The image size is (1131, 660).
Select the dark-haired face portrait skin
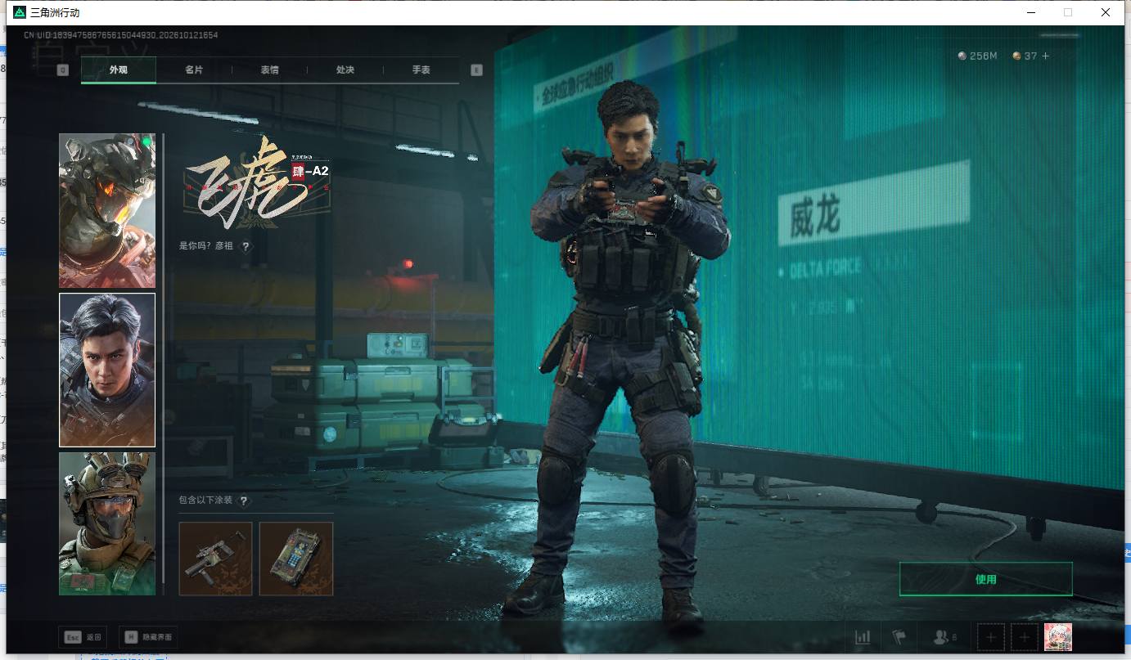(x=107, y=370)
